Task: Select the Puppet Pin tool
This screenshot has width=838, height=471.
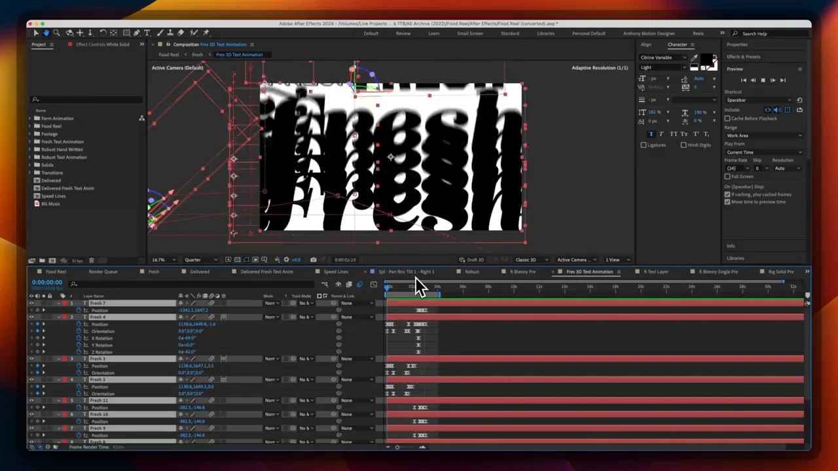Action: [206, 33]
